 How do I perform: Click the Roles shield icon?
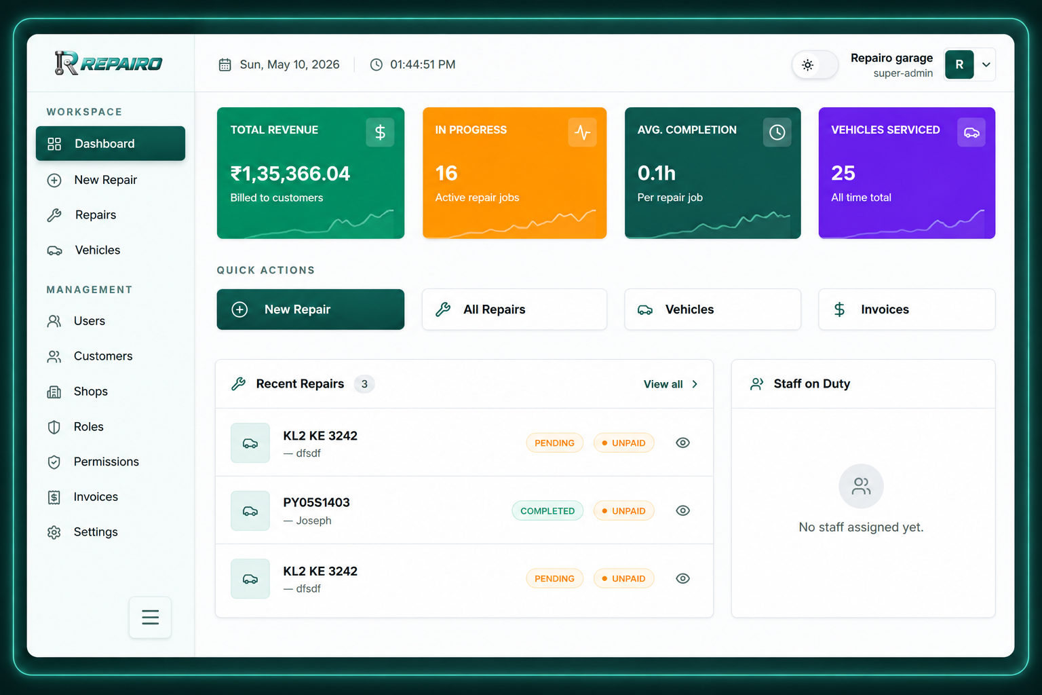(x=54, y=427)
